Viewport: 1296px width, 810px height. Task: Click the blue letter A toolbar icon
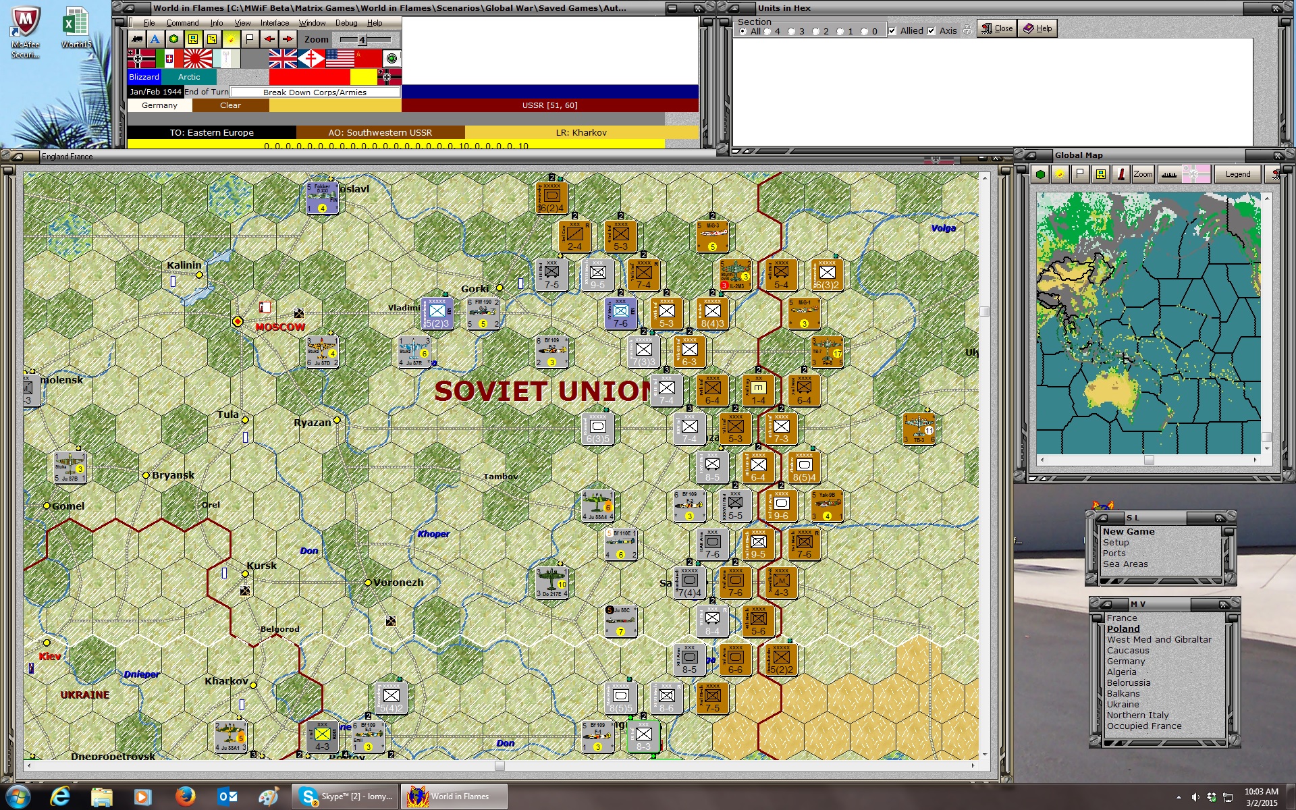tap(155, 39)
